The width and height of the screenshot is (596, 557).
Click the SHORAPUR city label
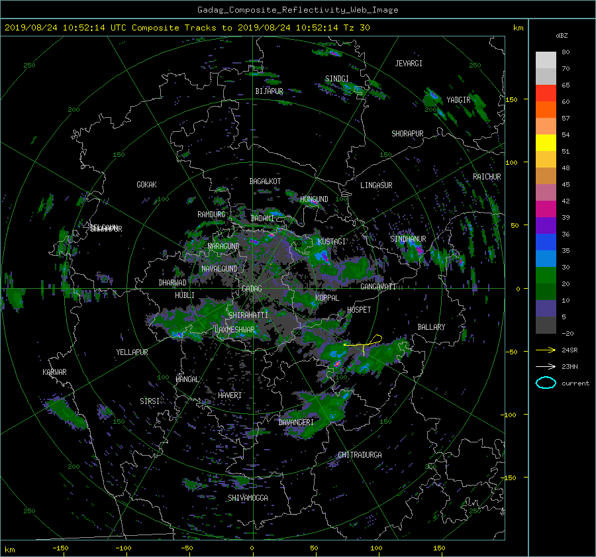[x=407, y=134]
